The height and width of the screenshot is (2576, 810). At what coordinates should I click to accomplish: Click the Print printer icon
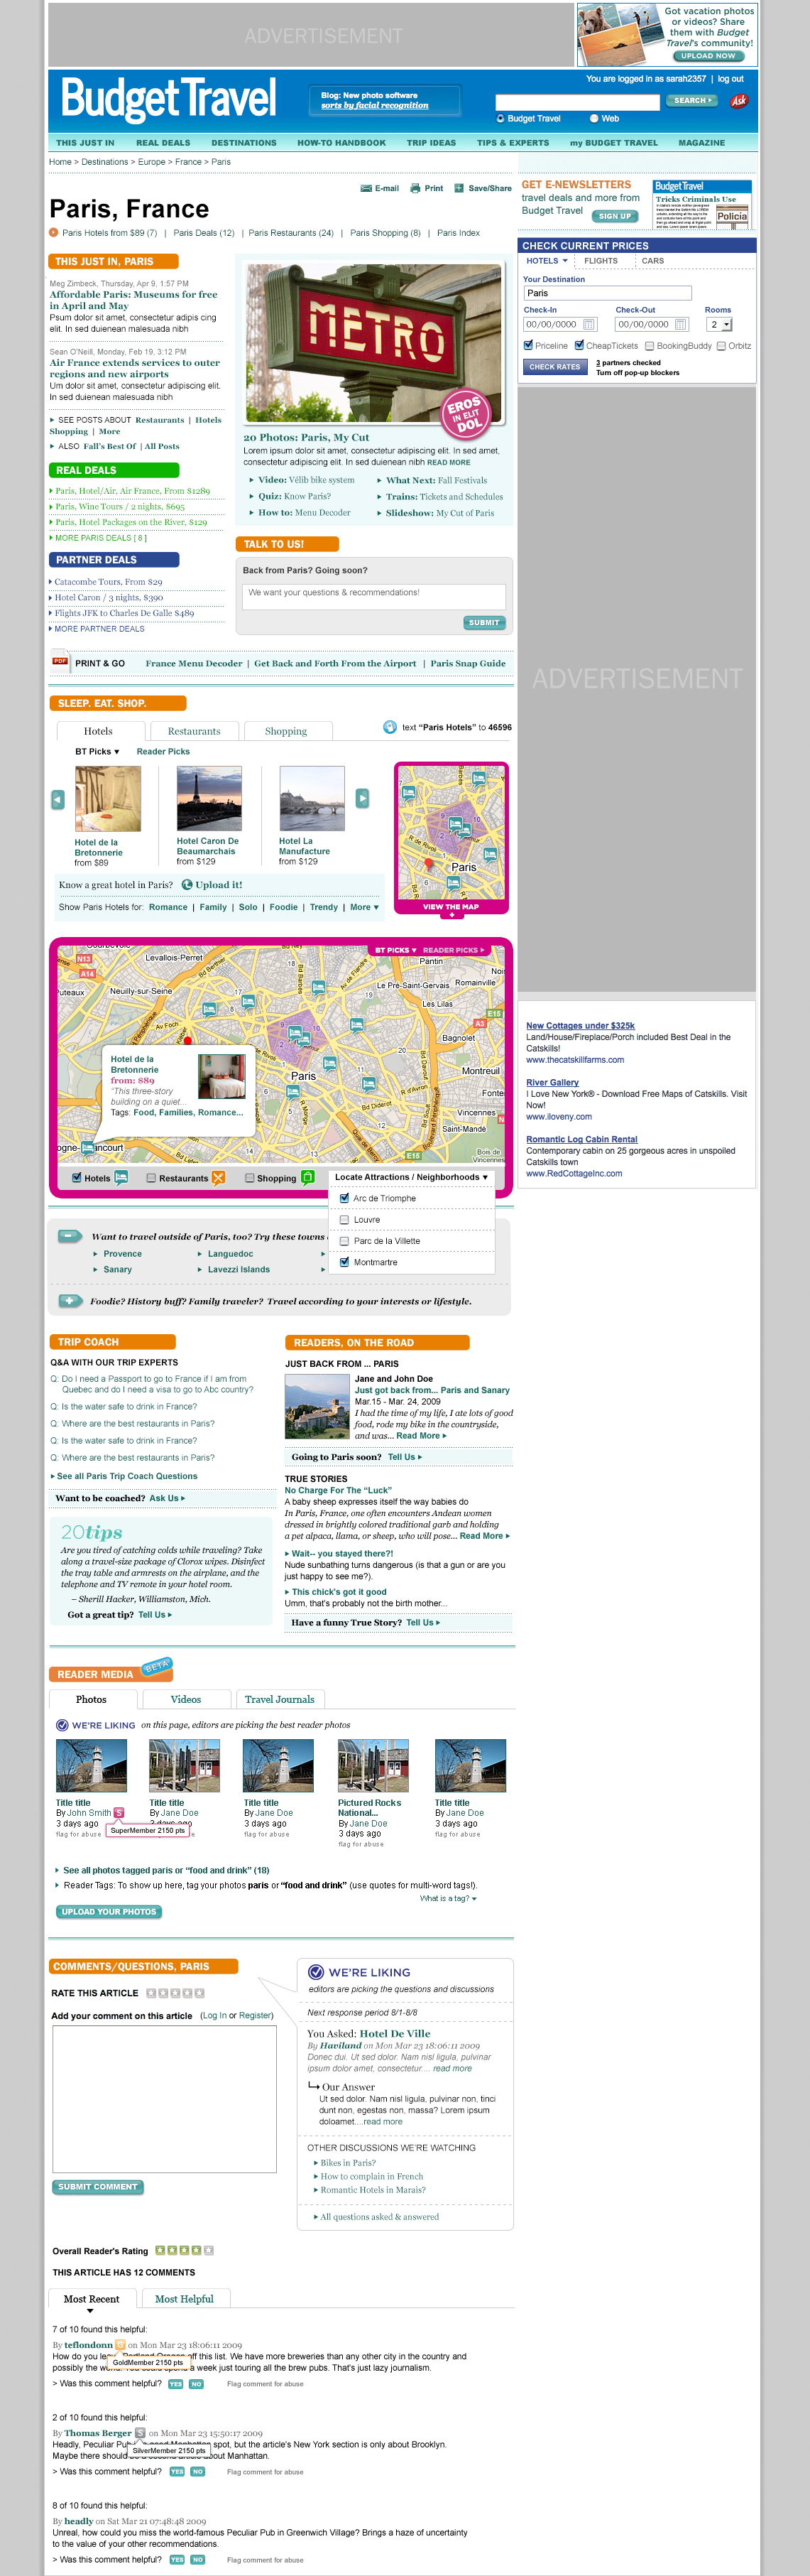click(x=415, y=188)
